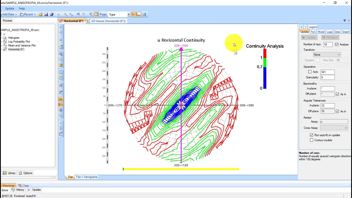
Task: Click the dense diagonal hatch lines icon
Action: click(x=61, y=110)
